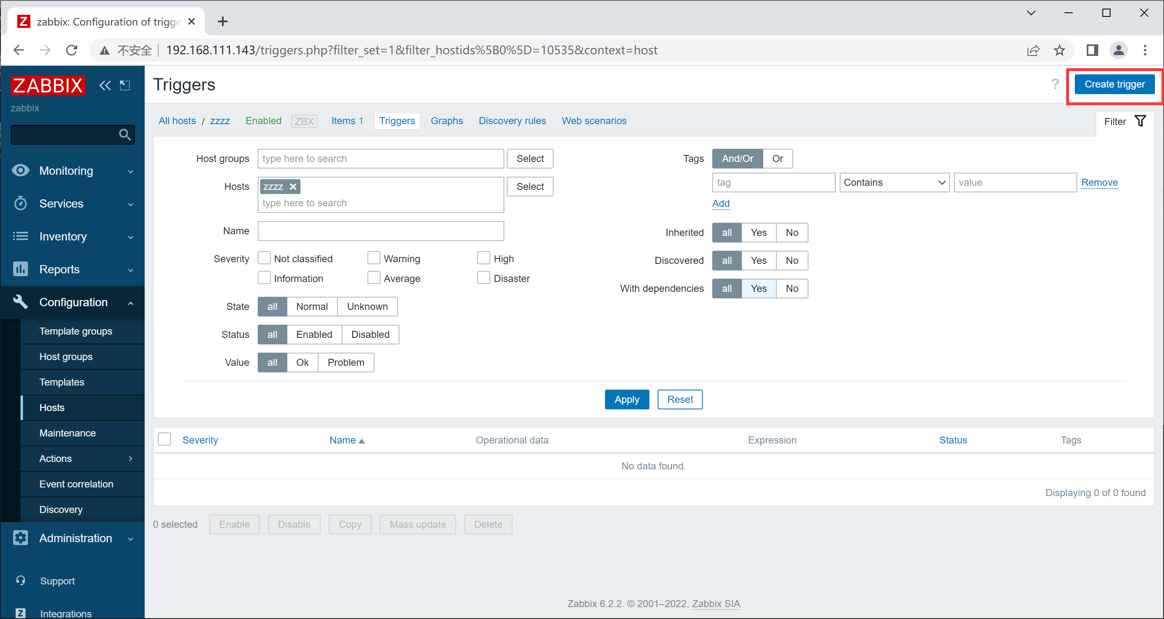Click the Add tag link
This screenshot has width=1164, height=619.
point(721,203)
